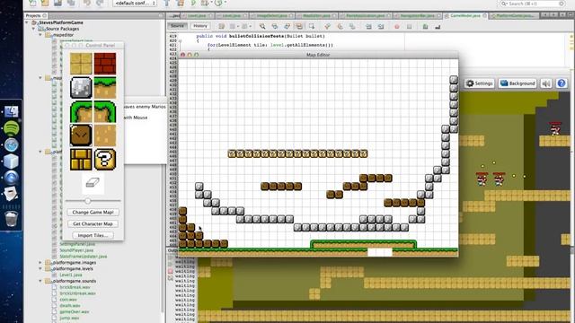This screenshot has width=575, height=323.
Task: Select the red brick tile
Action: (x=105, y=64)
